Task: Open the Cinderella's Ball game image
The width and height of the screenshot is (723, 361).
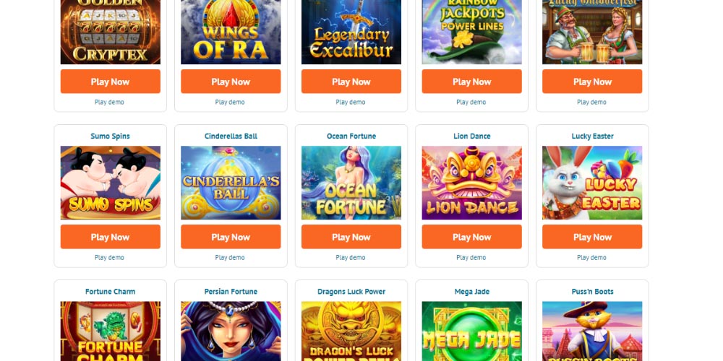Action: point(231,183)
